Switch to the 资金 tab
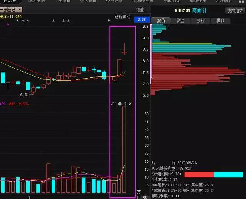This screenshot has width=246, height=199. click(x=181, y=21)
